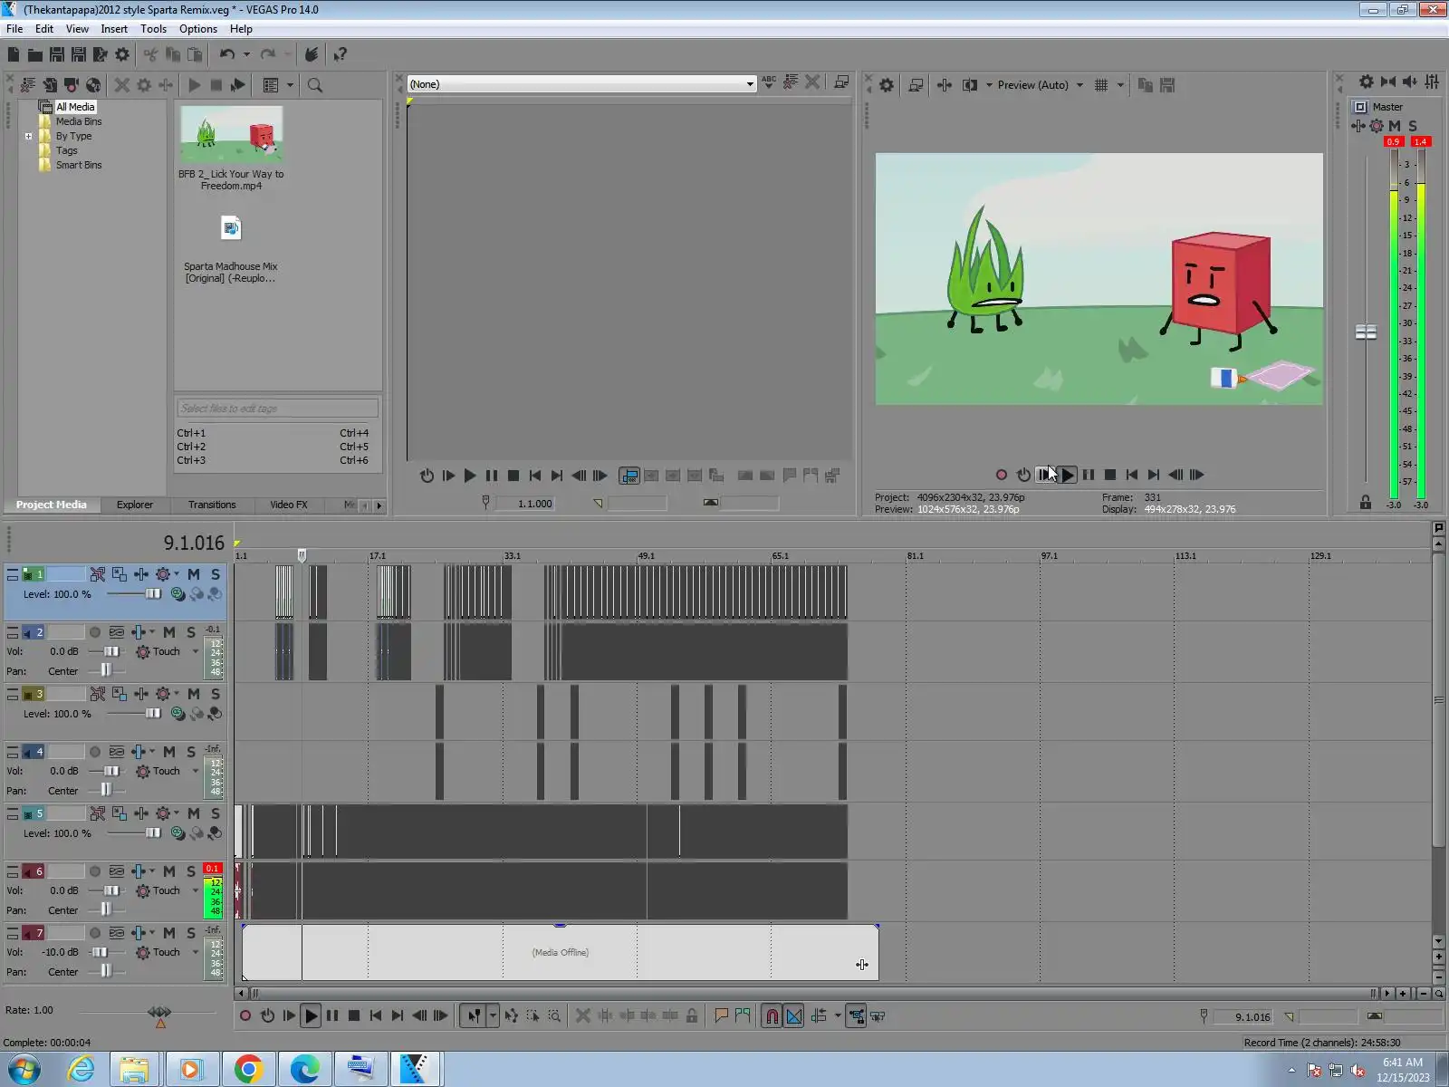Click the Normal Edit Tool in timeline toolbar
Screen dimensions: 1449x1087
point(474,1016)
